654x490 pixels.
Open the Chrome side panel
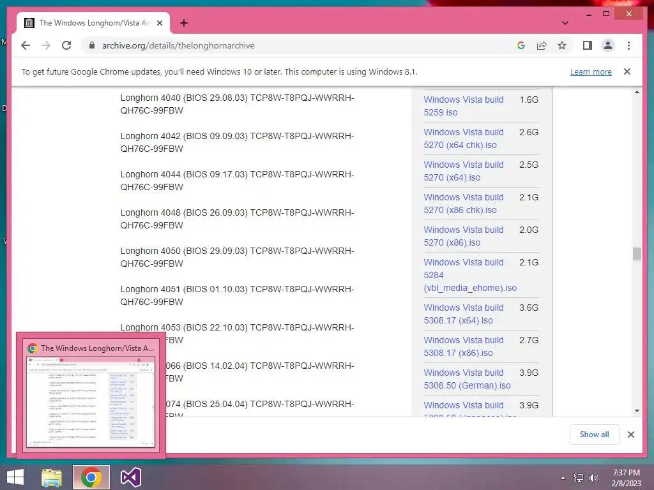(x=588, y=45)
